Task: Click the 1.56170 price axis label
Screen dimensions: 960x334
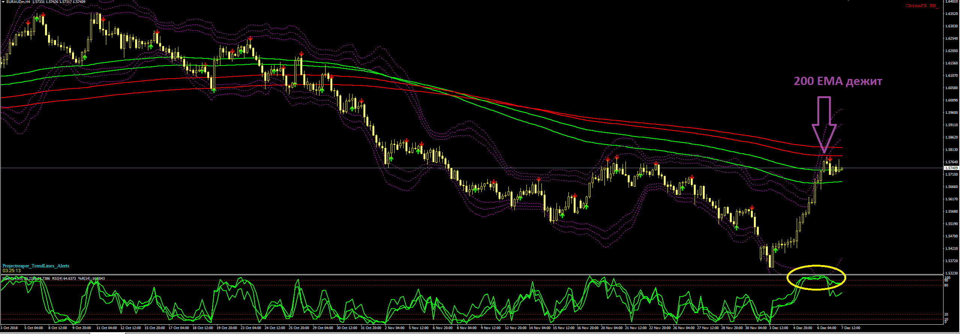Action: [x=951, y=199]
